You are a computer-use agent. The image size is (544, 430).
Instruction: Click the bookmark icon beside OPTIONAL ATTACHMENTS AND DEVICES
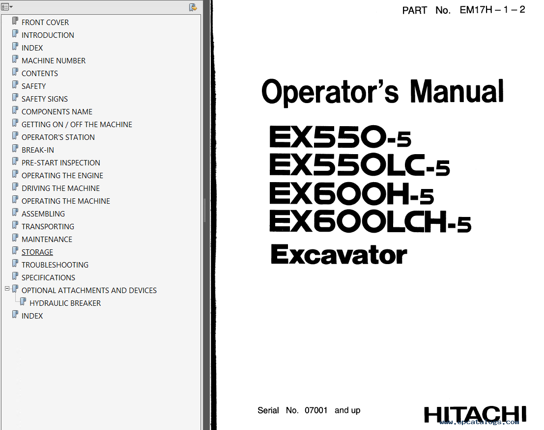coord(15,289)
